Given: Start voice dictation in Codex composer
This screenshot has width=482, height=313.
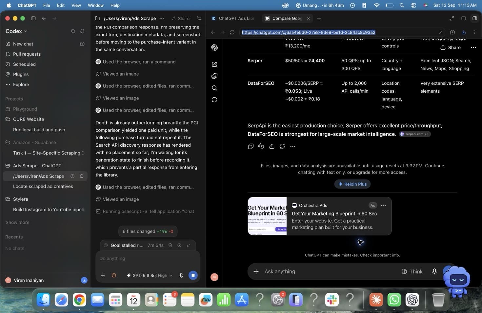Looking at the screenshot, I should pyautogui.click(x=181, y=275).
